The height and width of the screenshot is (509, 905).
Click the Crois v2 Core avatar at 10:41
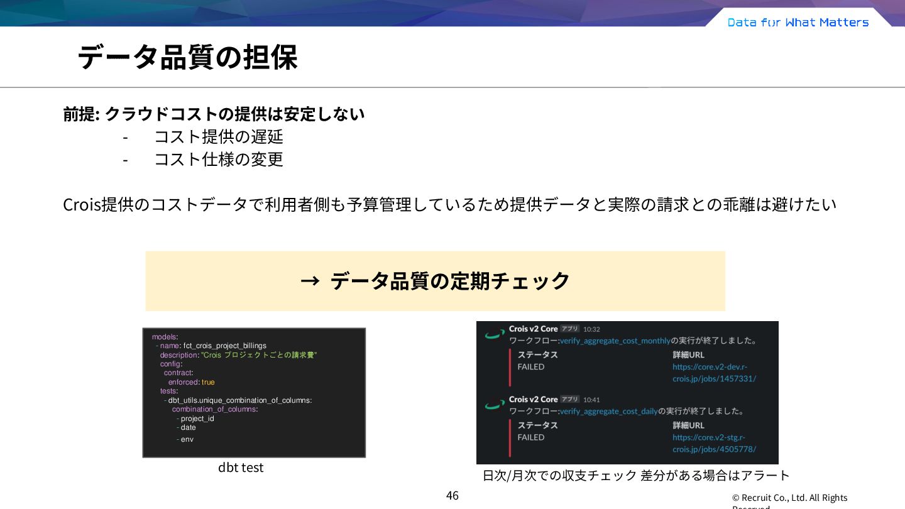495,404
